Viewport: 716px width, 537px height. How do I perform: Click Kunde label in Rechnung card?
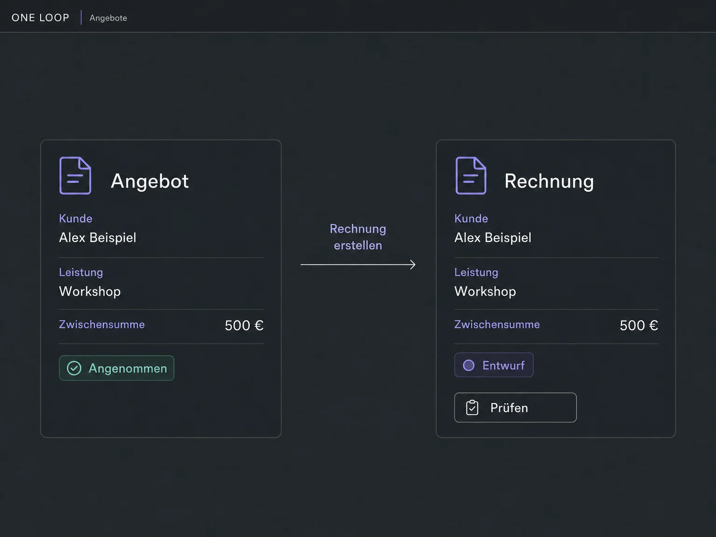(x=471, y=219)
